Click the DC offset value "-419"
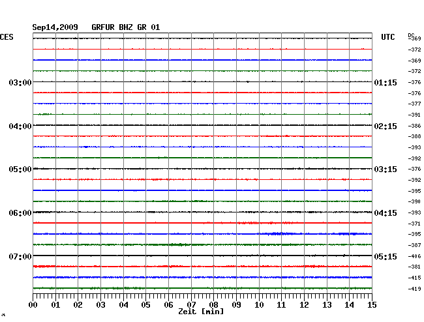Screen dimensions: 424x322 414,289
